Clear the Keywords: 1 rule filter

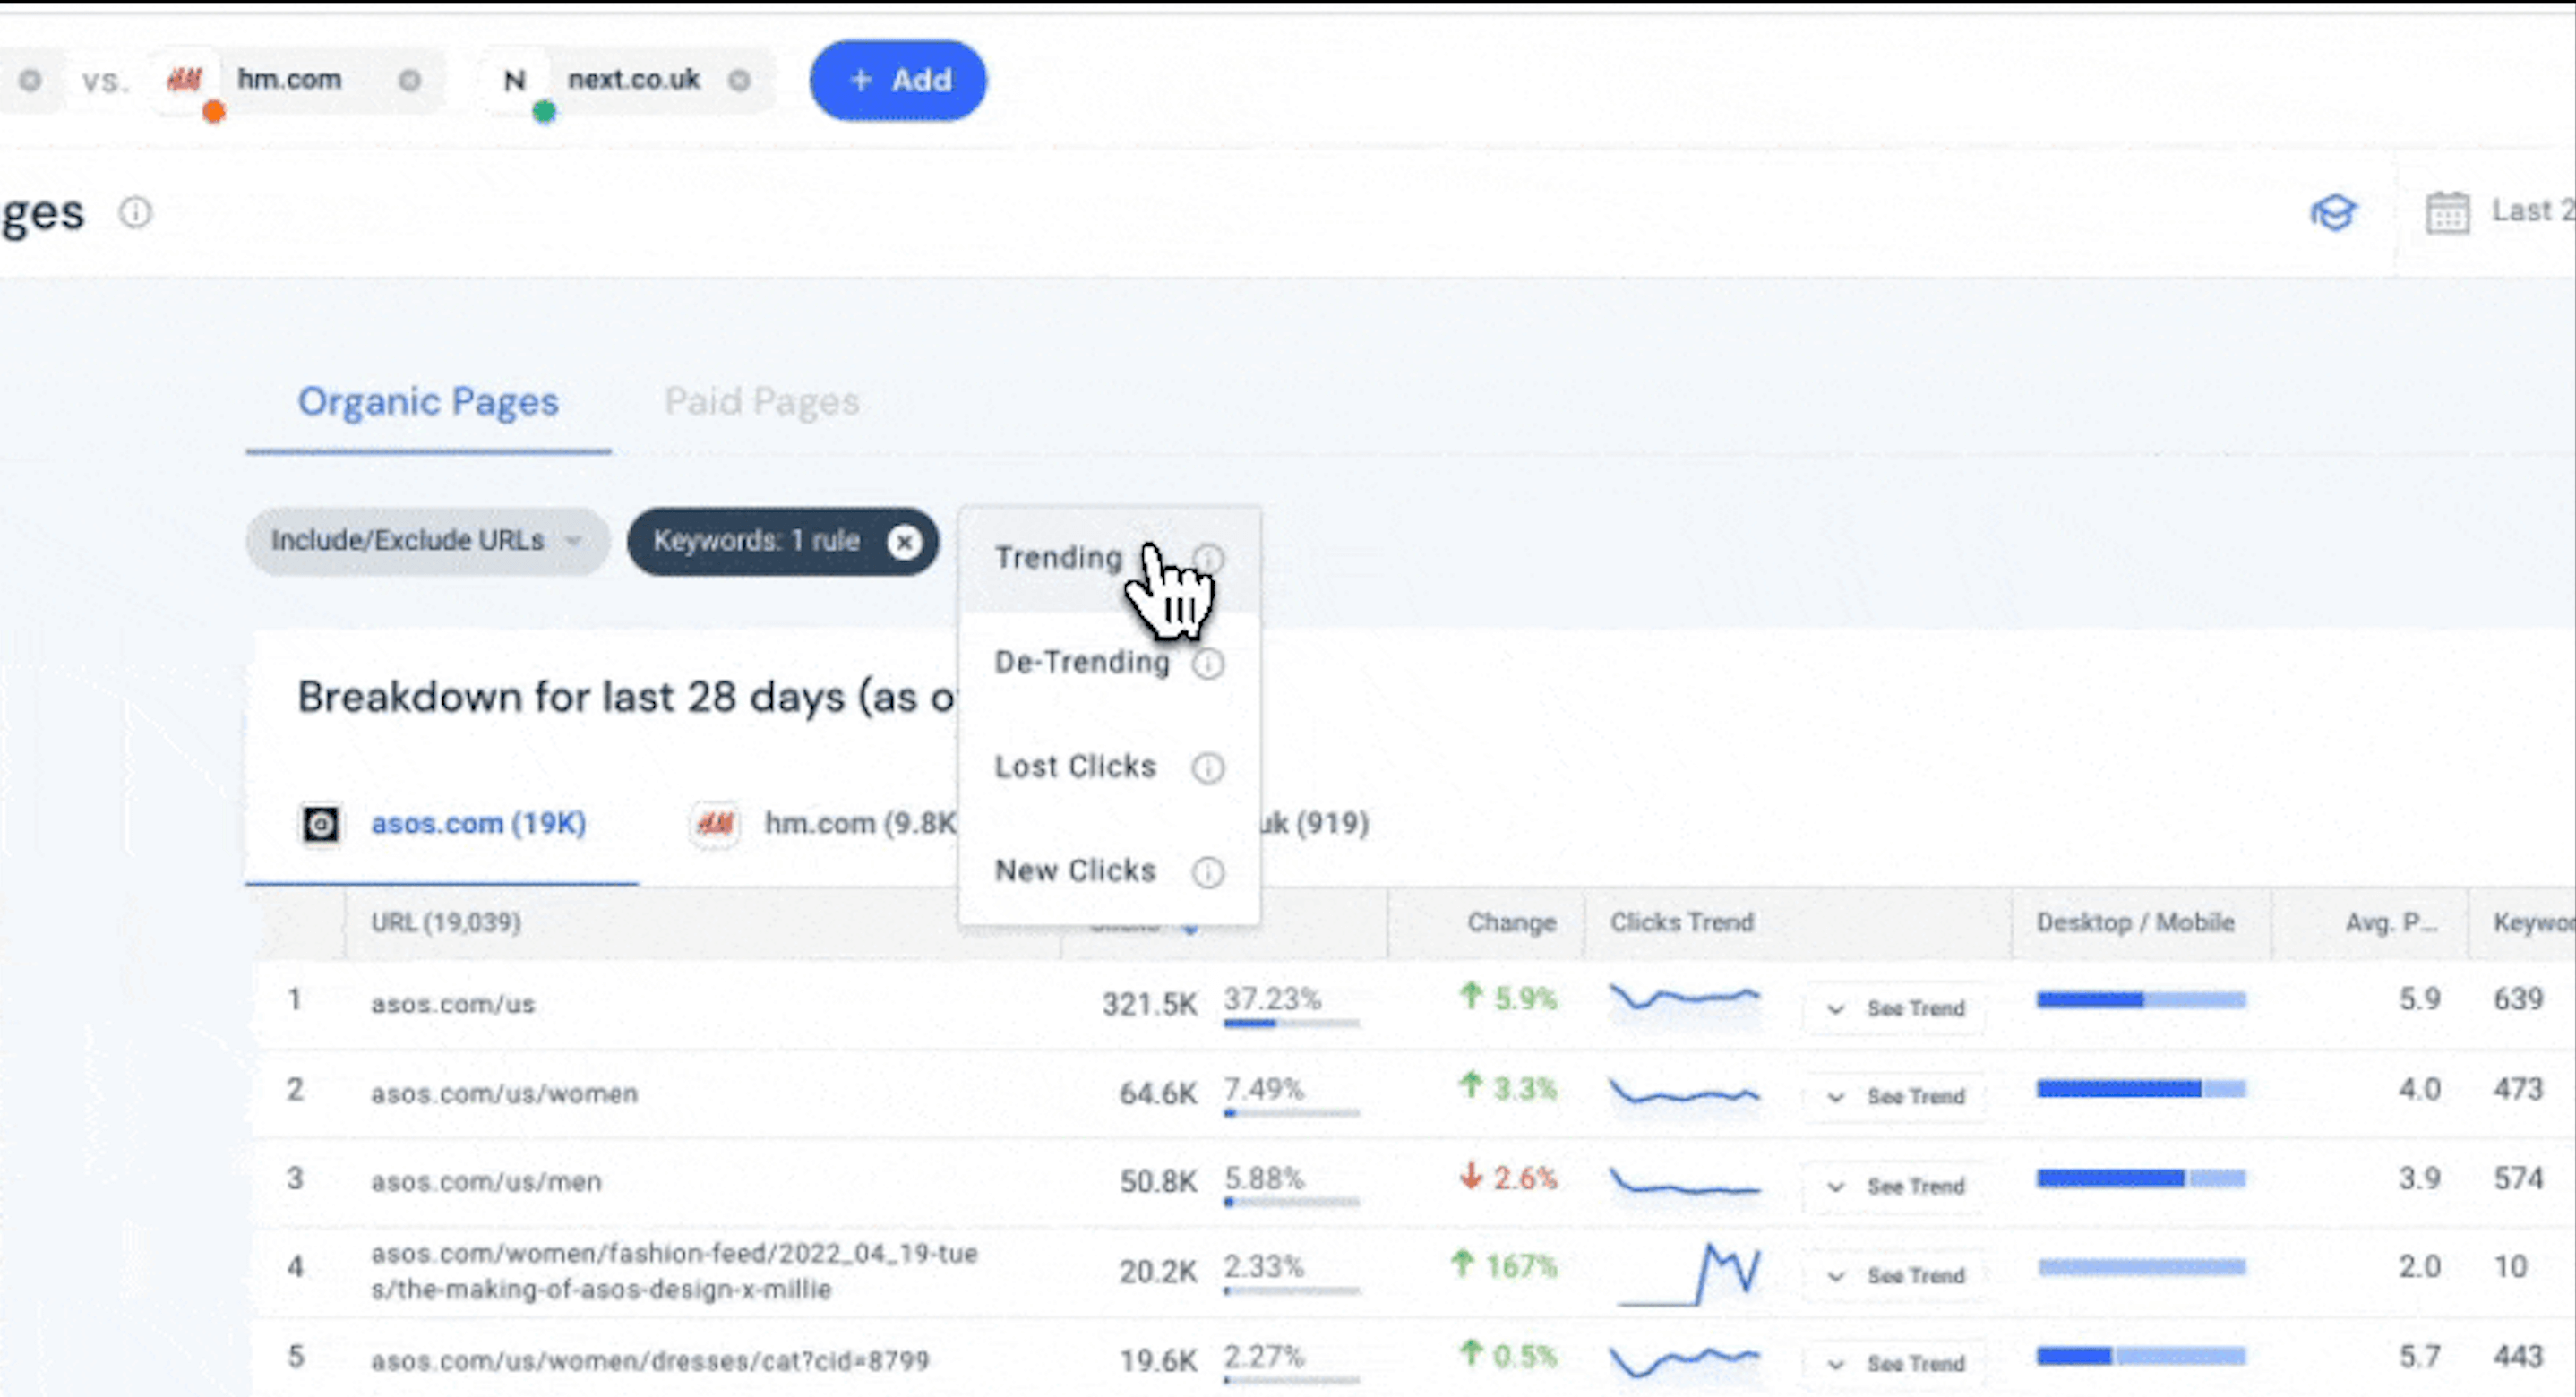pos(904,541)
